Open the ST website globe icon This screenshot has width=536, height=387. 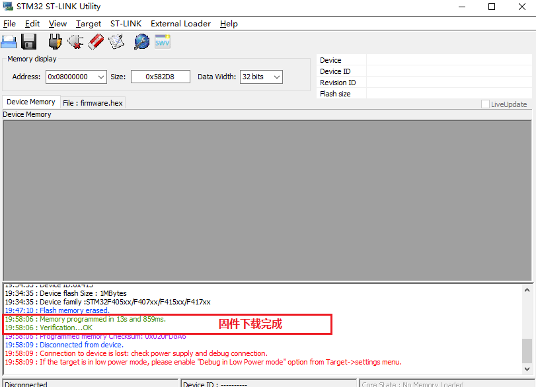(141, 42)
